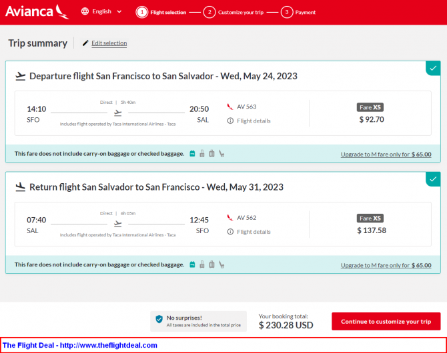Click Fare XS badge on departure flight
447x353 pixels.
pyautogui.click(x=370, y=107)
